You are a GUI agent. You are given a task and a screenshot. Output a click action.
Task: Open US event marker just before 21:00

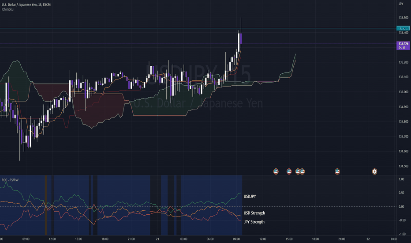(337, 171)
